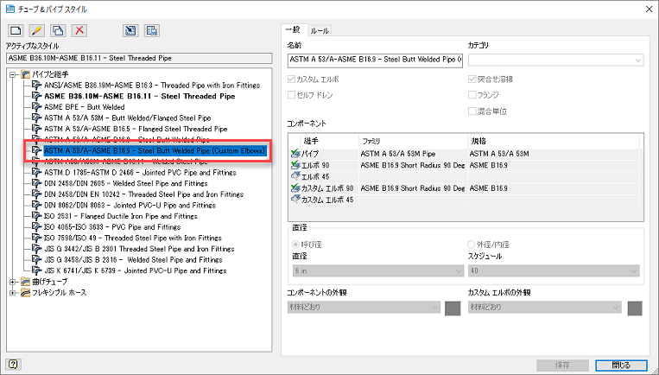Close the チューブ＆パイプ スタイル dialog
Screen dimensions: 659x375
point(649,9)
